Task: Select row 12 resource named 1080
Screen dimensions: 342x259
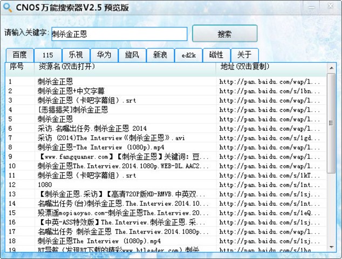Action: click(x=45, y=185)
